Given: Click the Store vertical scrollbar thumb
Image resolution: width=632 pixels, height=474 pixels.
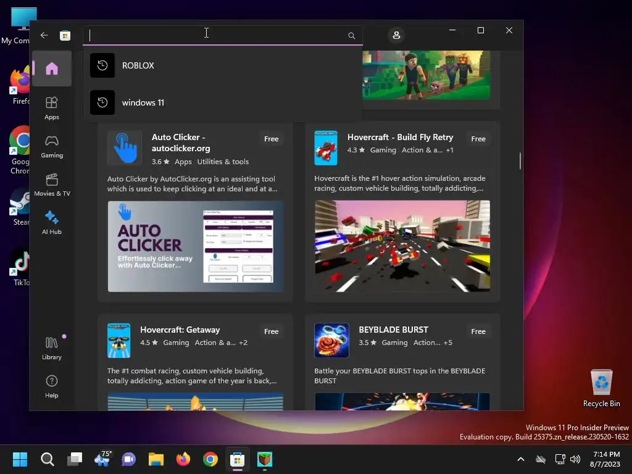Looking at the screenshot, I should click(x=520, y=161).
